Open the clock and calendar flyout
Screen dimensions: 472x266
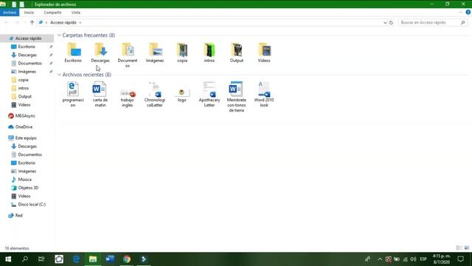[x=442, y=259]
